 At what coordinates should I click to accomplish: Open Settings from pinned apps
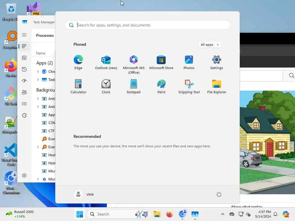tap(217, 62)
